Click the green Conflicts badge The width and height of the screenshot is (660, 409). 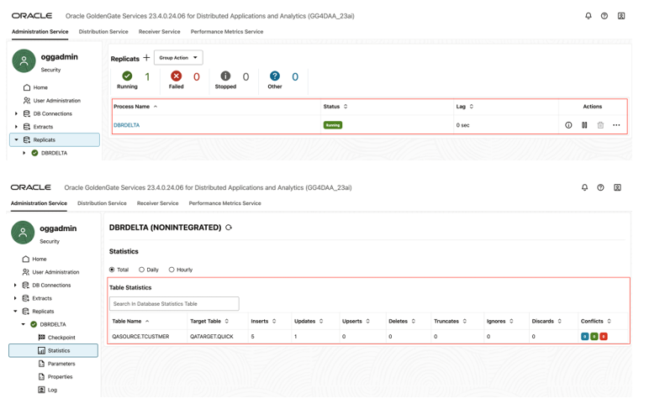[594, 336]
